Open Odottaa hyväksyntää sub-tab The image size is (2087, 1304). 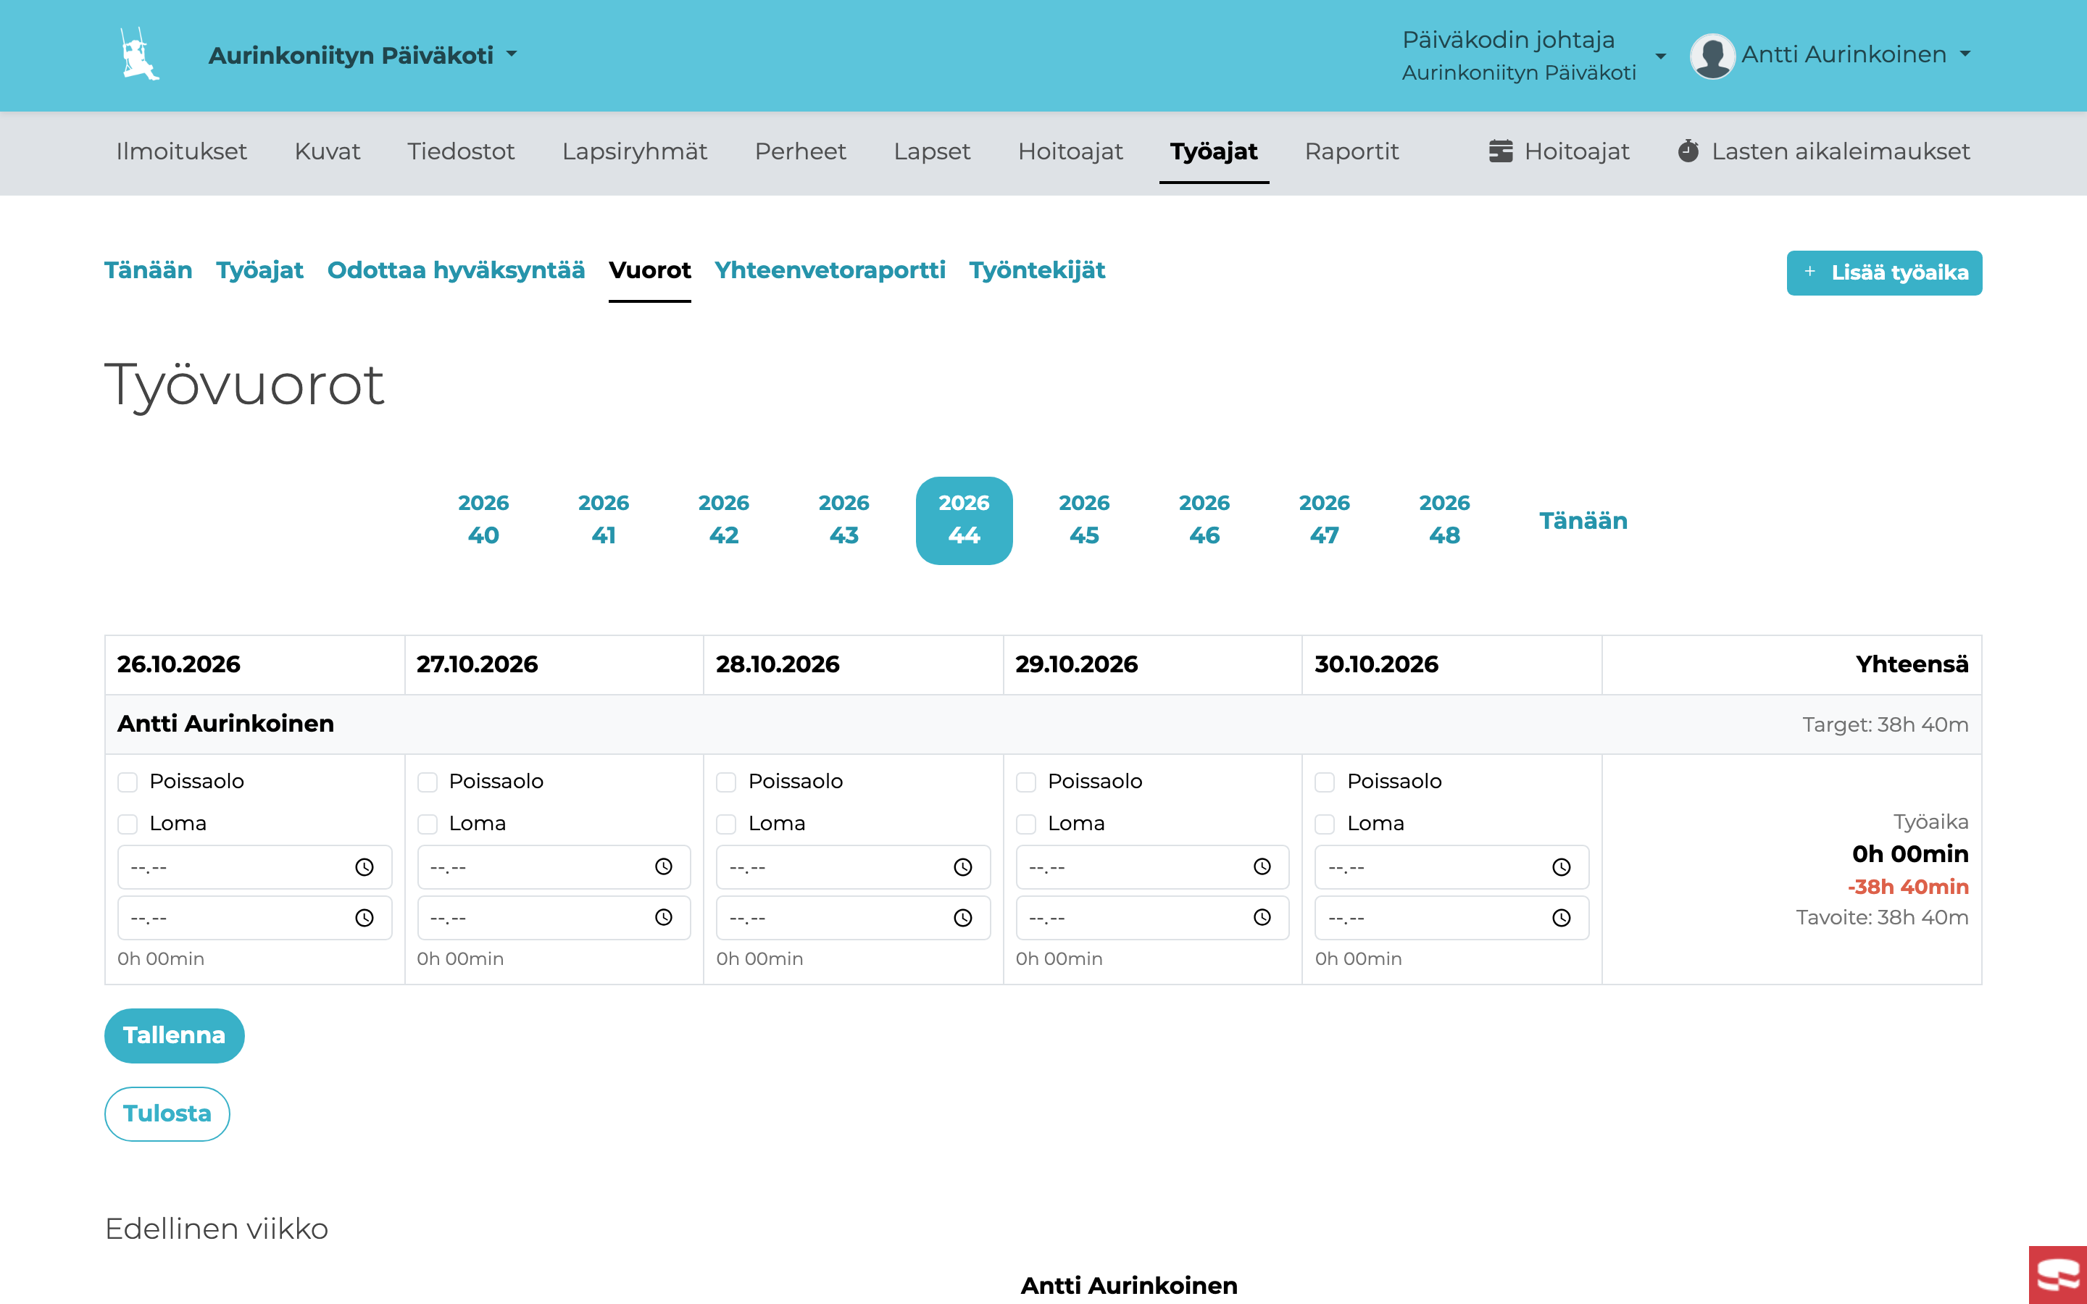457,270
